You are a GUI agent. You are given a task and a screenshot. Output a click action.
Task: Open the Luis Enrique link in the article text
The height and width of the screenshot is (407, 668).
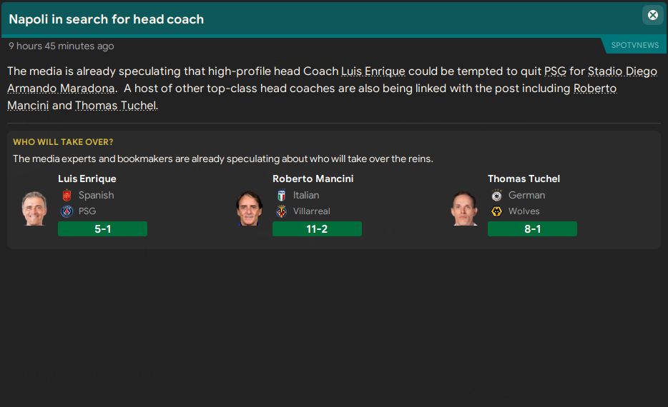pyautogui.click(x=373, y=71)
